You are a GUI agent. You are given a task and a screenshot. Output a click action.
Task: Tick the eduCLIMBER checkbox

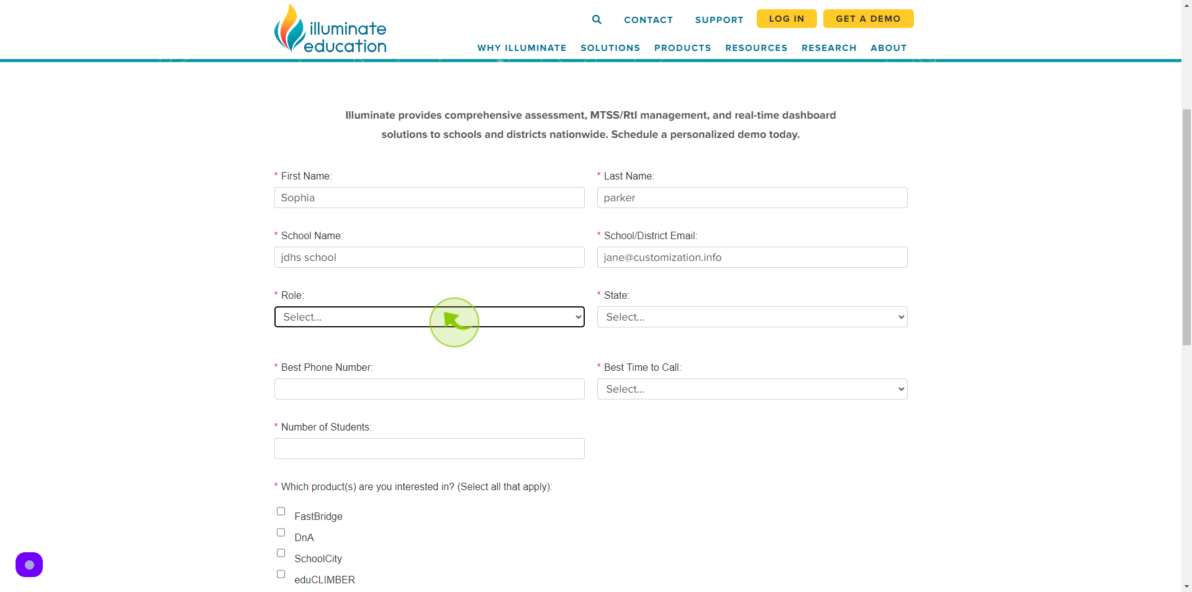coord(281,574)
